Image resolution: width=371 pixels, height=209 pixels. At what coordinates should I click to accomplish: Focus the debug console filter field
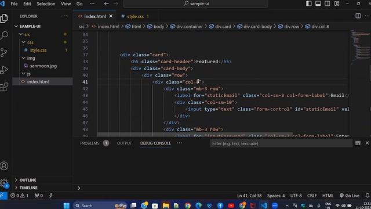281,143
